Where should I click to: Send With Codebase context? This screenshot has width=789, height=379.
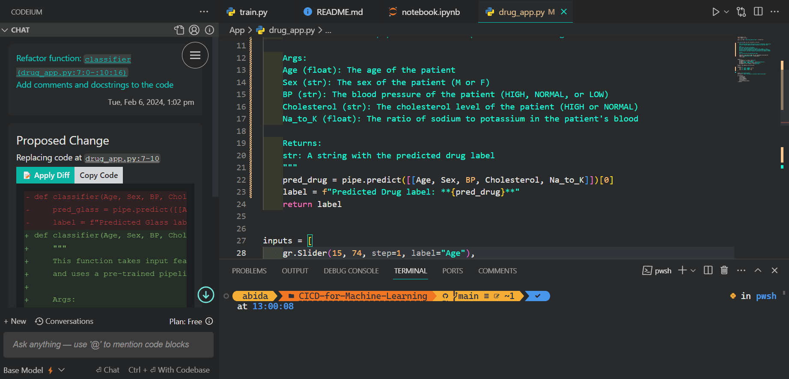pyautogui.click(x=169, y=370)
